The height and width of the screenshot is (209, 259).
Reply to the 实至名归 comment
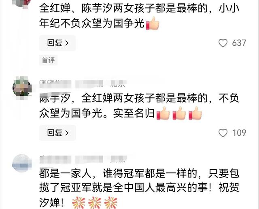point(57,133)
